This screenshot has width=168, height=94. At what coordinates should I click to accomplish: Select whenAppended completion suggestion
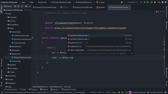point(100,50)
